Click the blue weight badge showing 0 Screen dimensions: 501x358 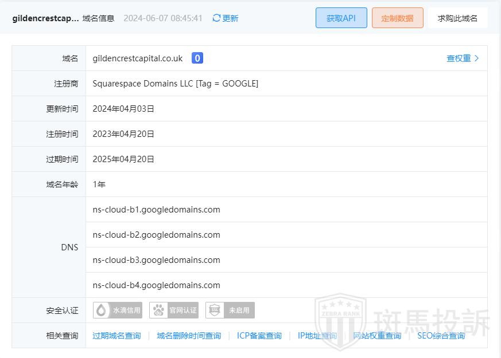[197, 58]
